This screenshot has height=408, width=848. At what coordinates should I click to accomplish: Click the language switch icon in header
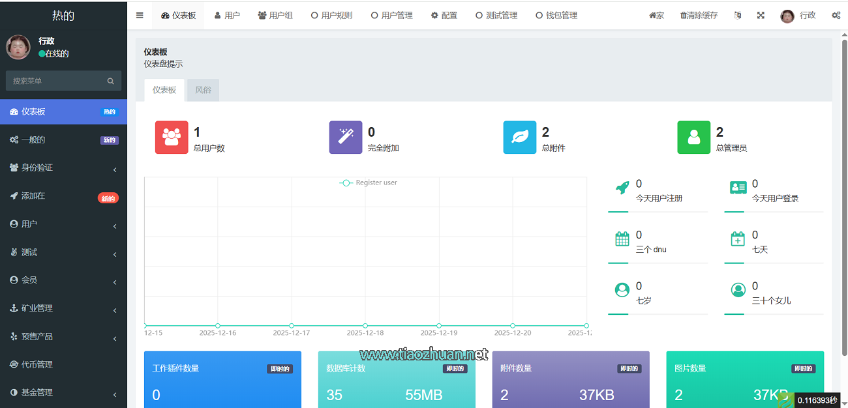point(738,16)
